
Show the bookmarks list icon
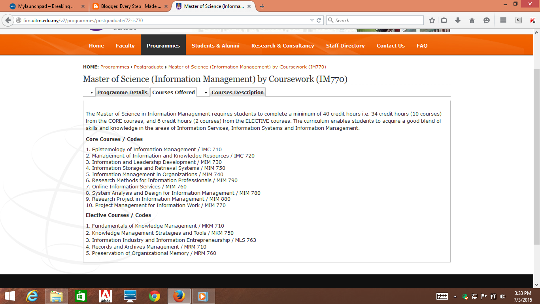[x=444, y=20]
